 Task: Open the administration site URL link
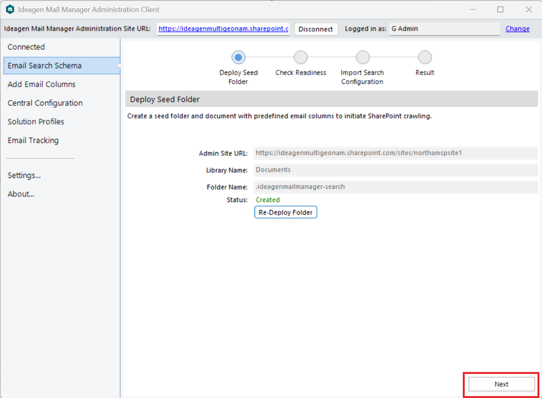223,29
